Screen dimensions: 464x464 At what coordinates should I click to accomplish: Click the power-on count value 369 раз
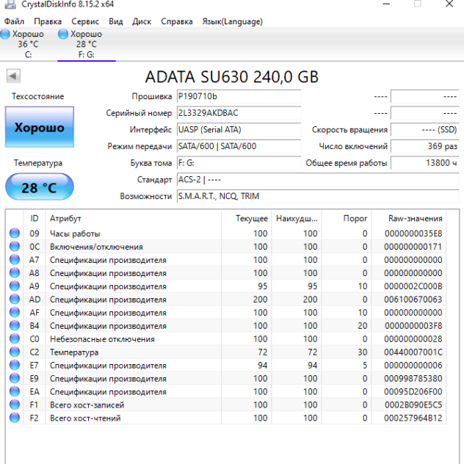coord(425,146)
